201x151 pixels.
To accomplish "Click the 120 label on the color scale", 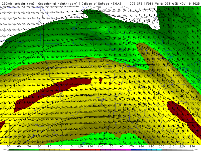I will coord(80,146).
